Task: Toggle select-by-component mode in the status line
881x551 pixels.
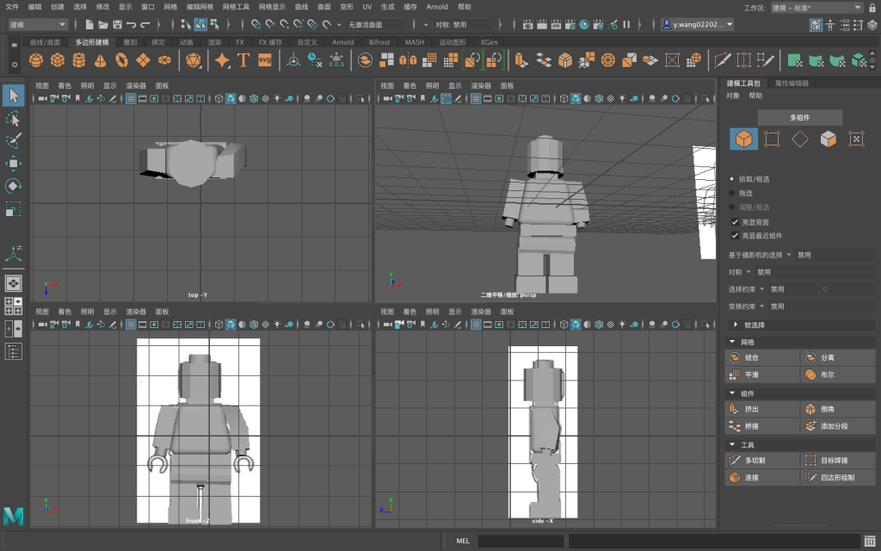Action: pyautogui.click(x=214, y=25)
